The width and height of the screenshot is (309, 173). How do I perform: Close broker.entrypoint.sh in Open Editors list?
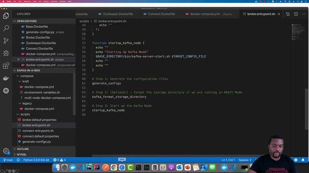[x=18, y=60]
